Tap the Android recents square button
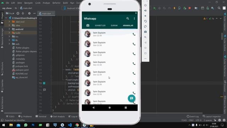The image size is (227, 128). pos(126,108)
